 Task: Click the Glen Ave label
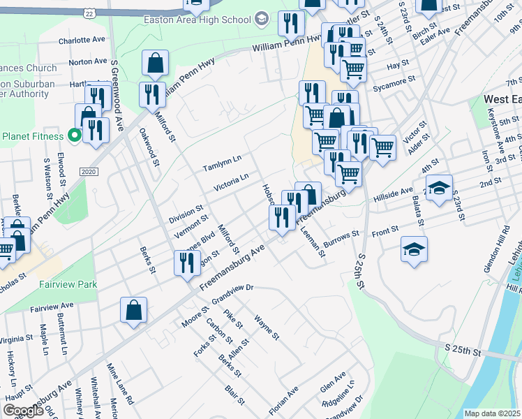[x=333, y=383]
